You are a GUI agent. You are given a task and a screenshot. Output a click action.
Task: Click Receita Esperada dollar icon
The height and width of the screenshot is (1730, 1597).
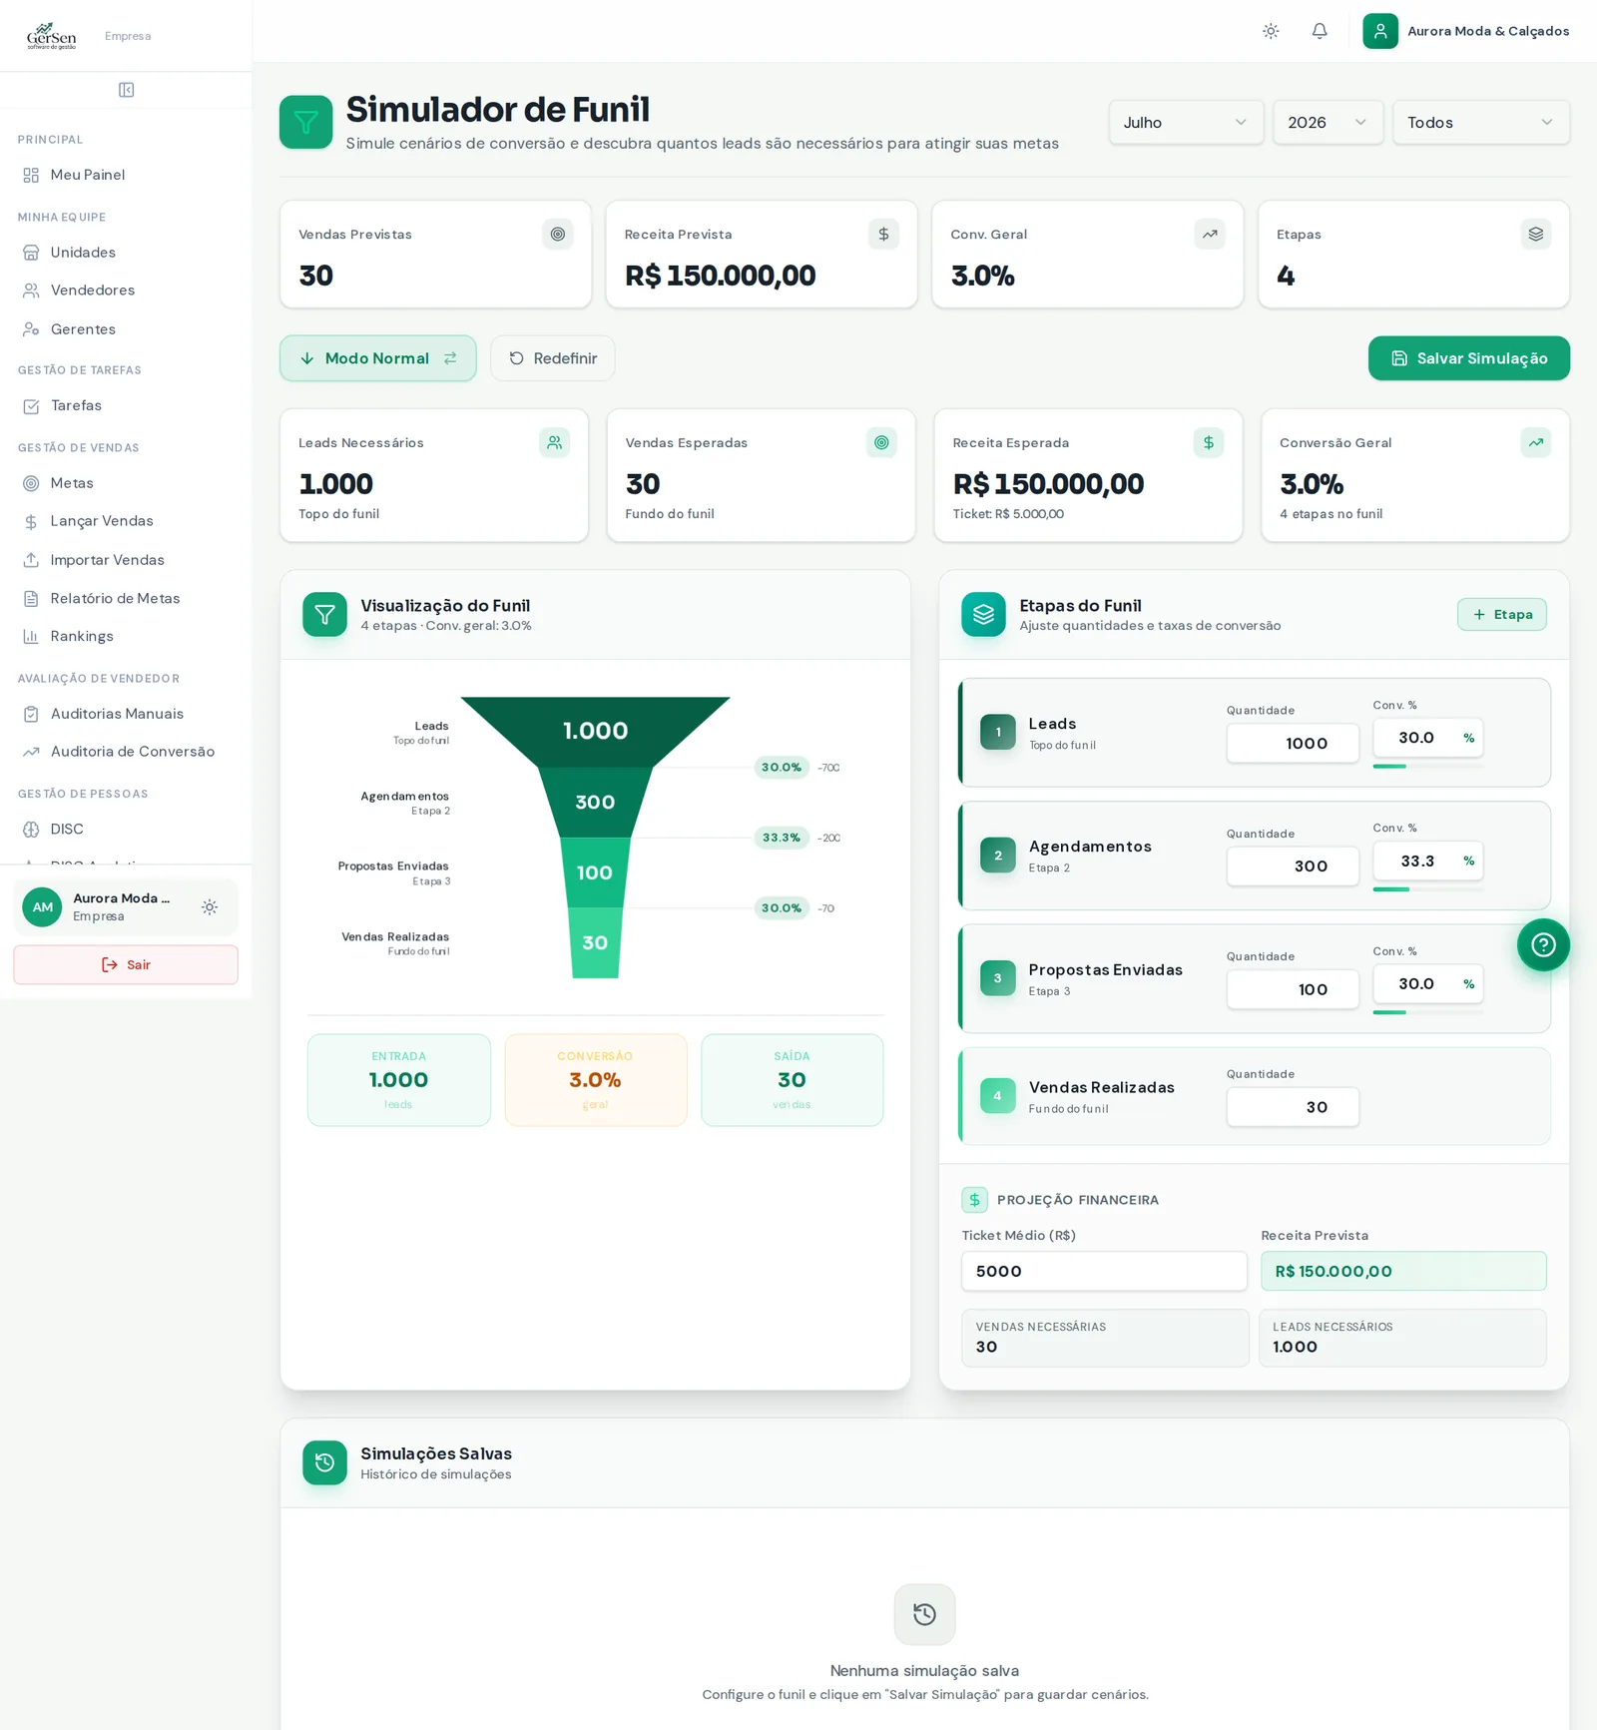pos(1209,442)
